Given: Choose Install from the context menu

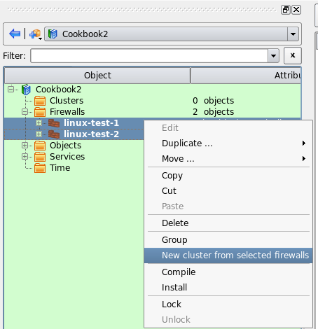Looking at the screenshot, I should coord(228,288).
